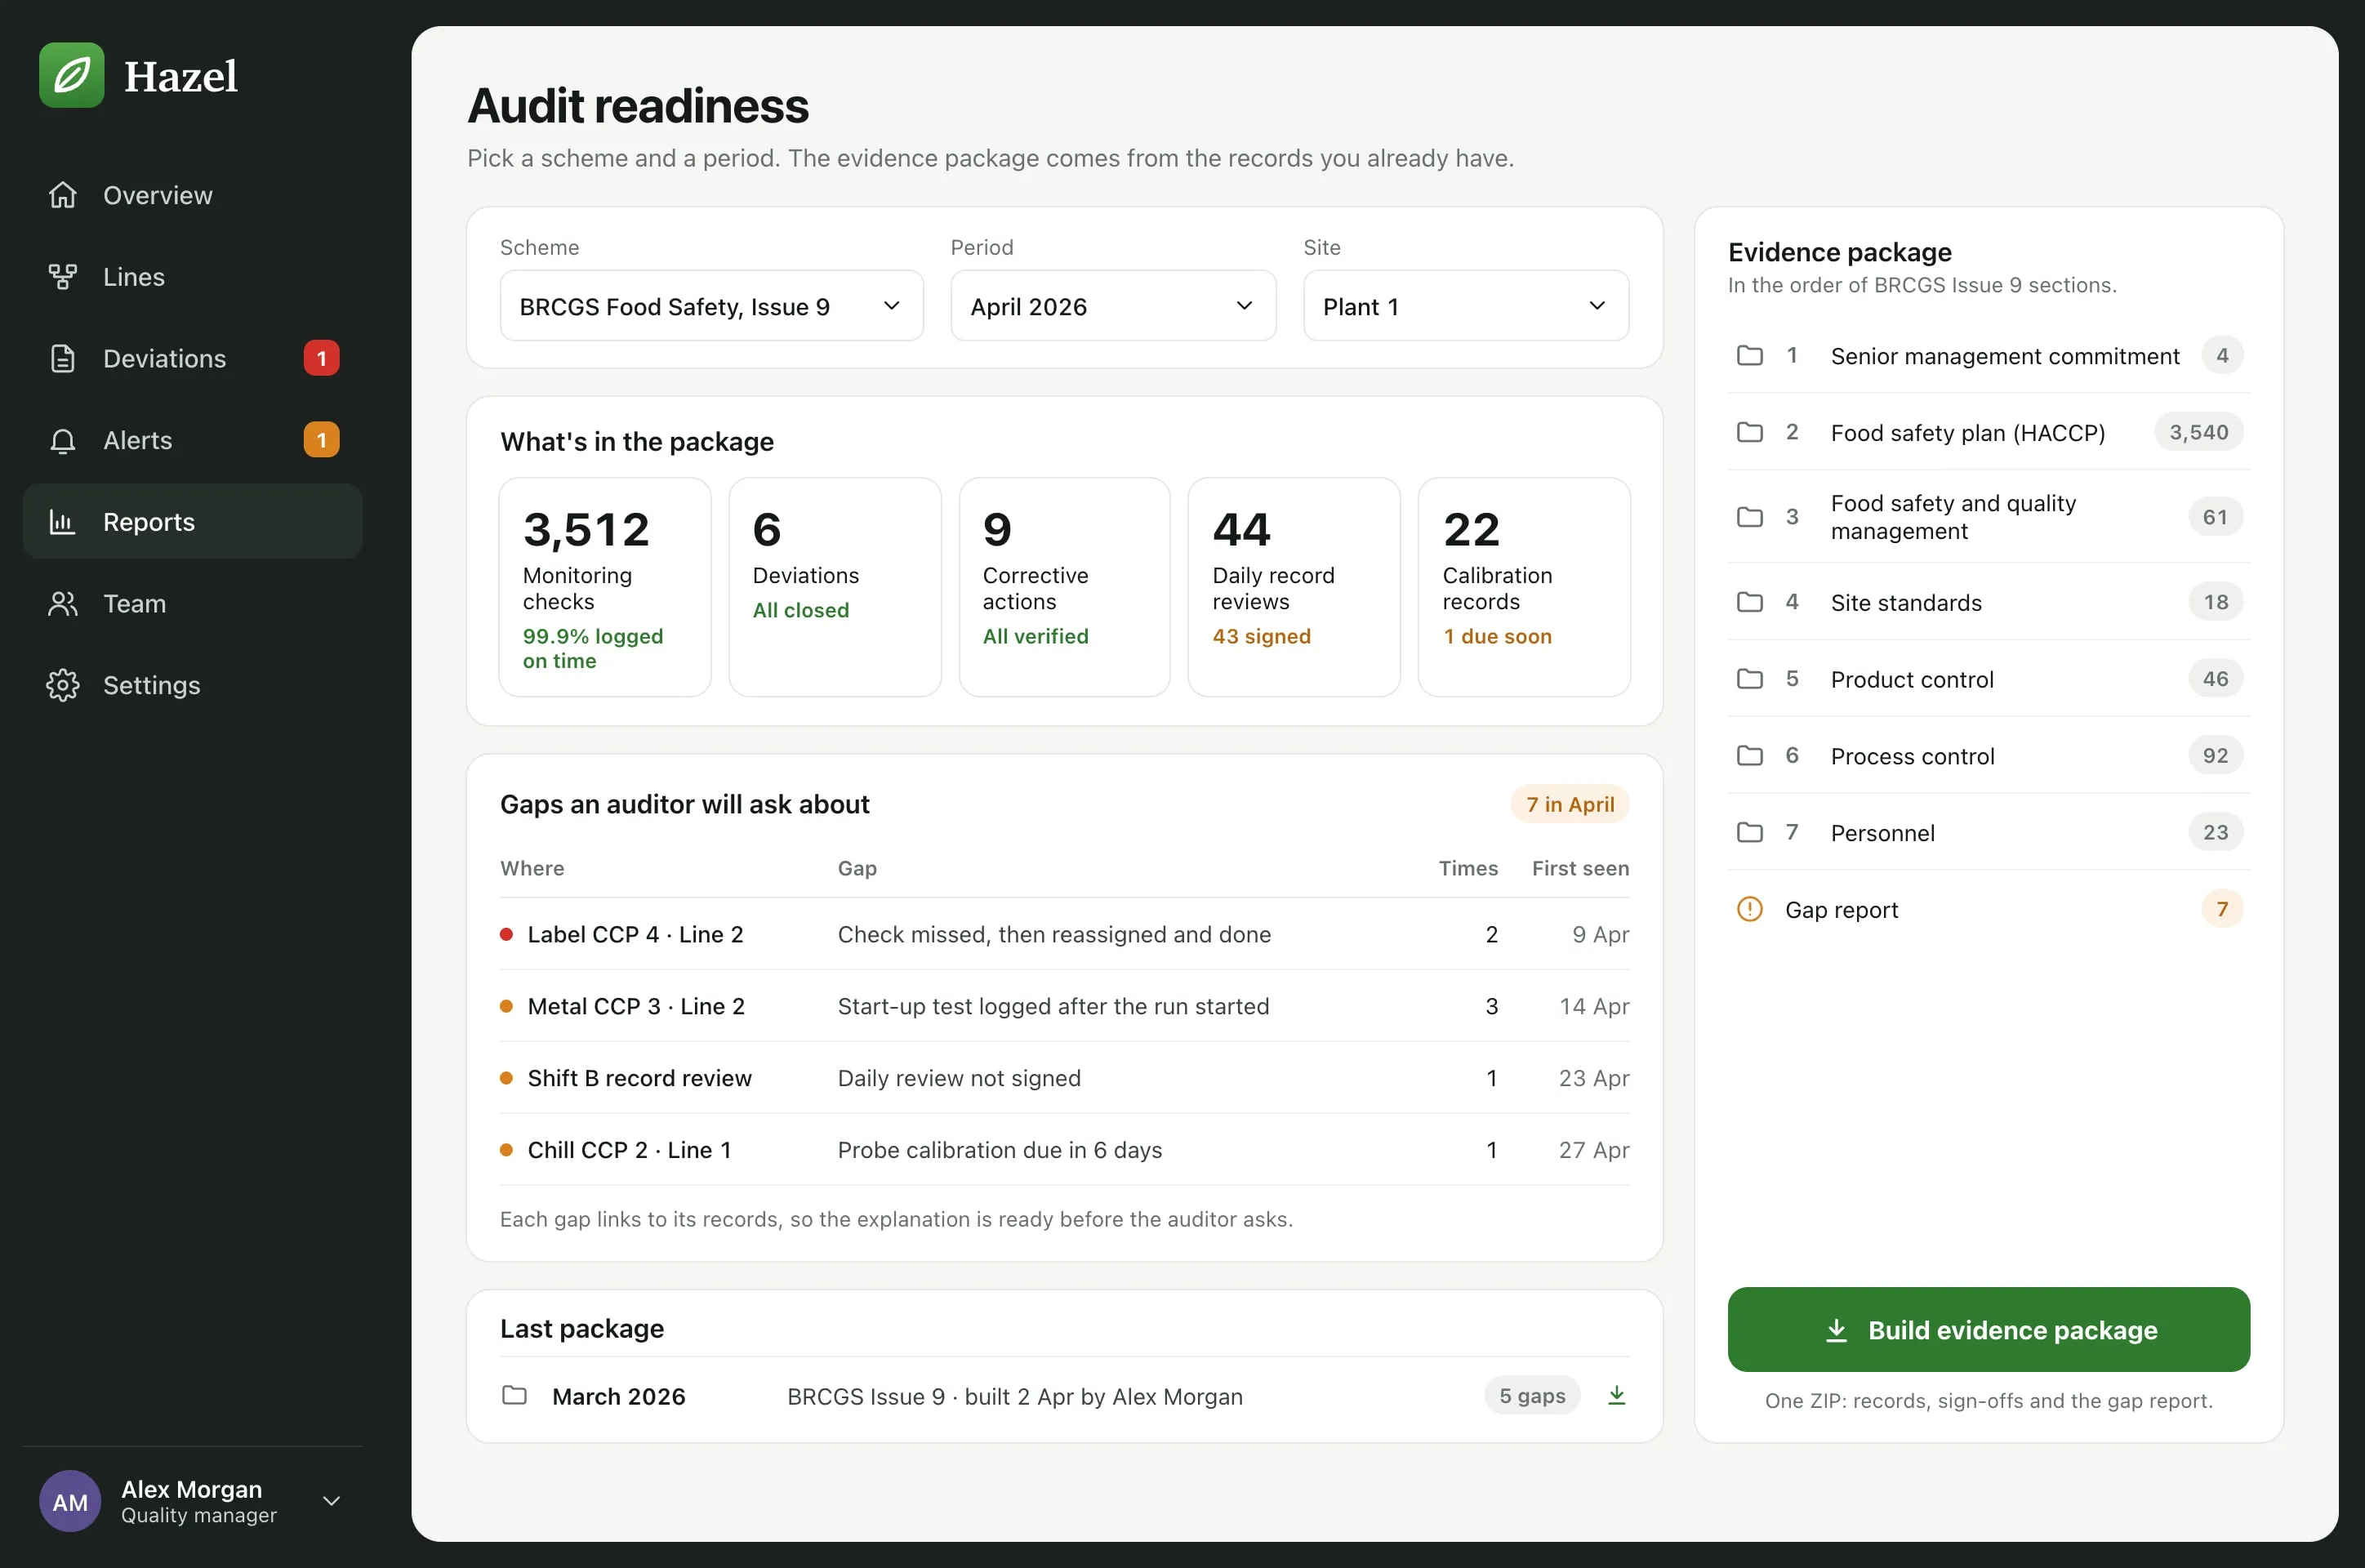This screenshot has width=2365, height=1568.
Task: Download the March 2026 package
Action: point(1616,1395)
